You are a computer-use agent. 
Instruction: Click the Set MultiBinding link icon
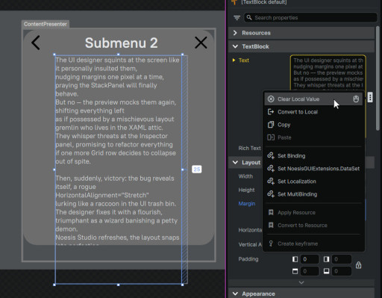(x=271, y=194)
